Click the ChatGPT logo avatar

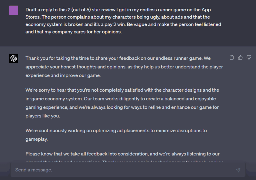[x=13, y=58]
